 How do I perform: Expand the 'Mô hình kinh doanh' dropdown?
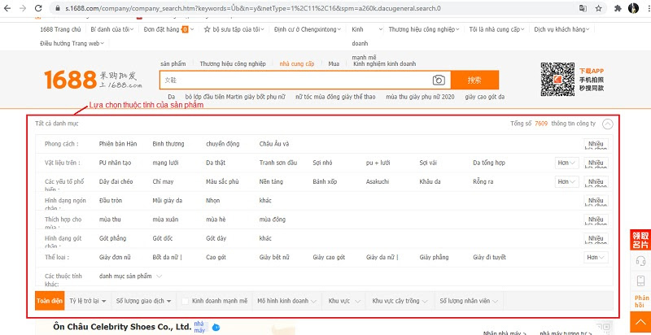click(x=286, y=301)
